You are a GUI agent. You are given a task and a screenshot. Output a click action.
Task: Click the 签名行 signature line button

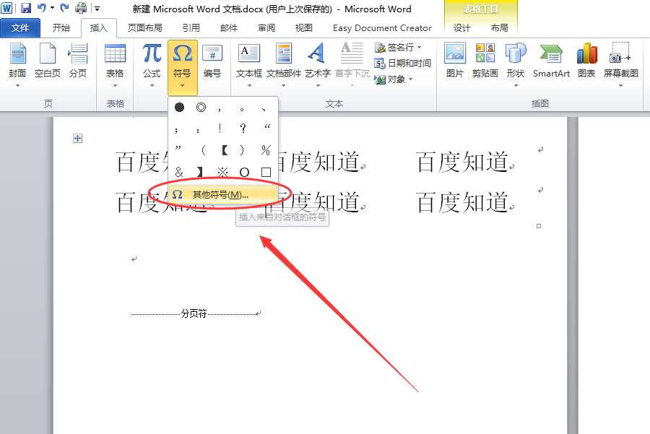394,48
